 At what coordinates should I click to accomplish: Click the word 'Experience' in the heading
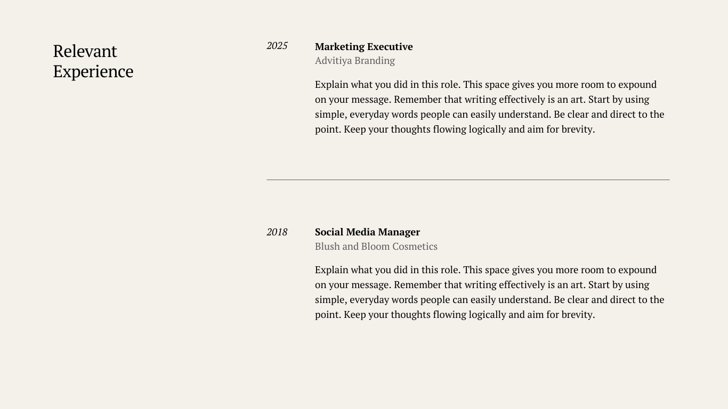click(x=93, y=71)
